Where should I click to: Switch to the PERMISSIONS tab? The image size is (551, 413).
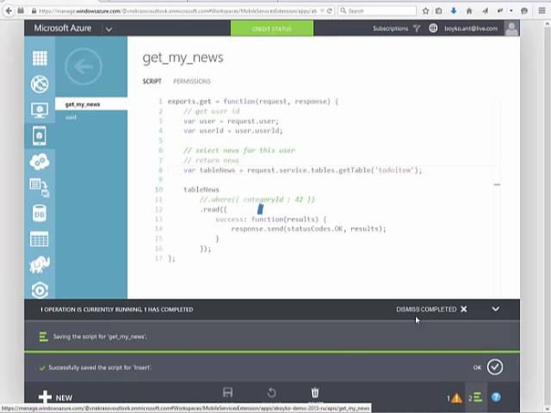point(192,81)
